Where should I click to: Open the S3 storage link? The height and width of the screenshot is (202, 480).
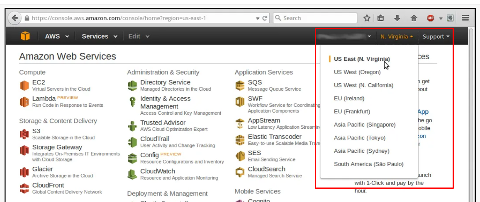[36, 131]
